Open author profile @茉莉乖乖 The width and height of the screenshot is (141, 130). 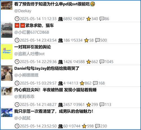click(x=25, y=97)
